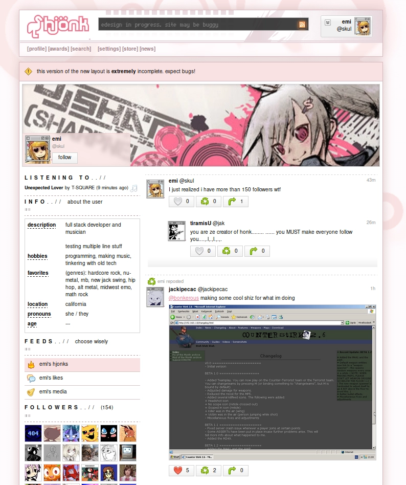
Task: Click the hjonk logo
Action: tap(58, 26)
